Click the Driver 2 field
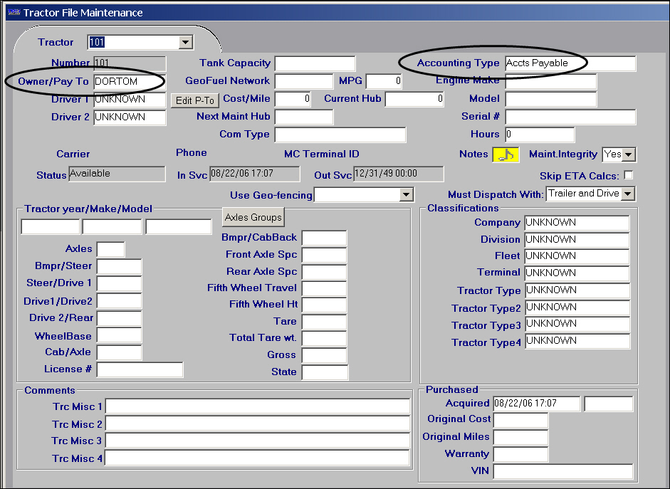670x489 pixels. click(x=130, y=117)
